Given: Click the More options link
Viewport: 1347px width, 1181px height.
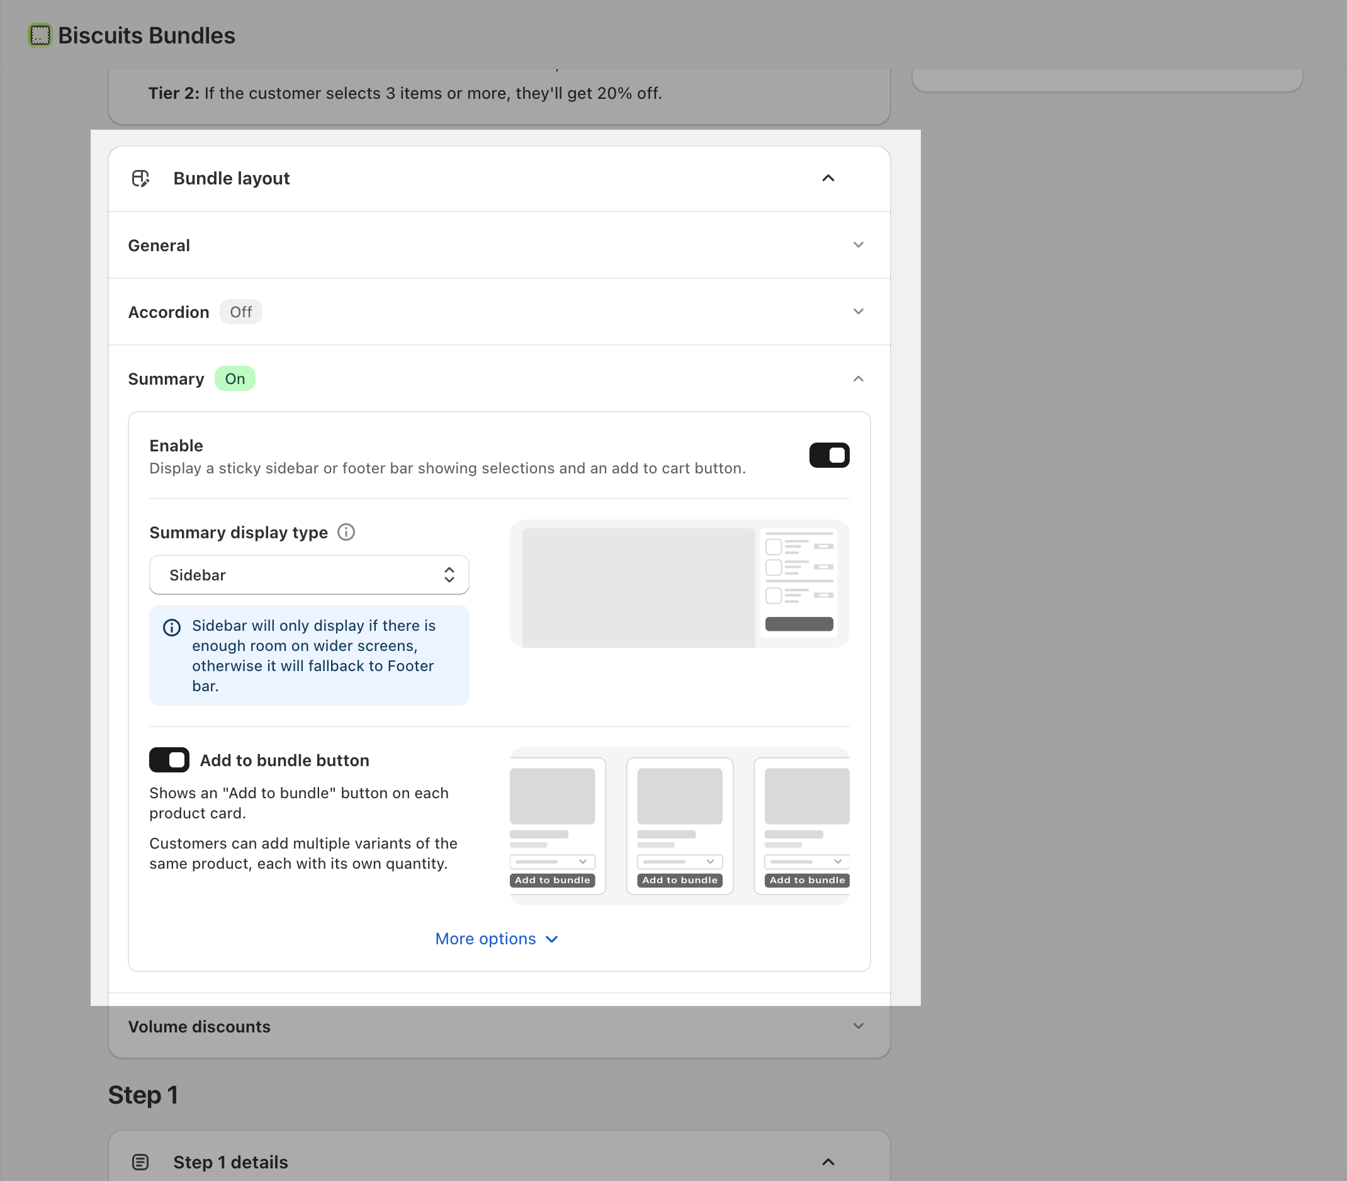Looking at the screenshot, I should pyautogui.click(x=497, y=939).
